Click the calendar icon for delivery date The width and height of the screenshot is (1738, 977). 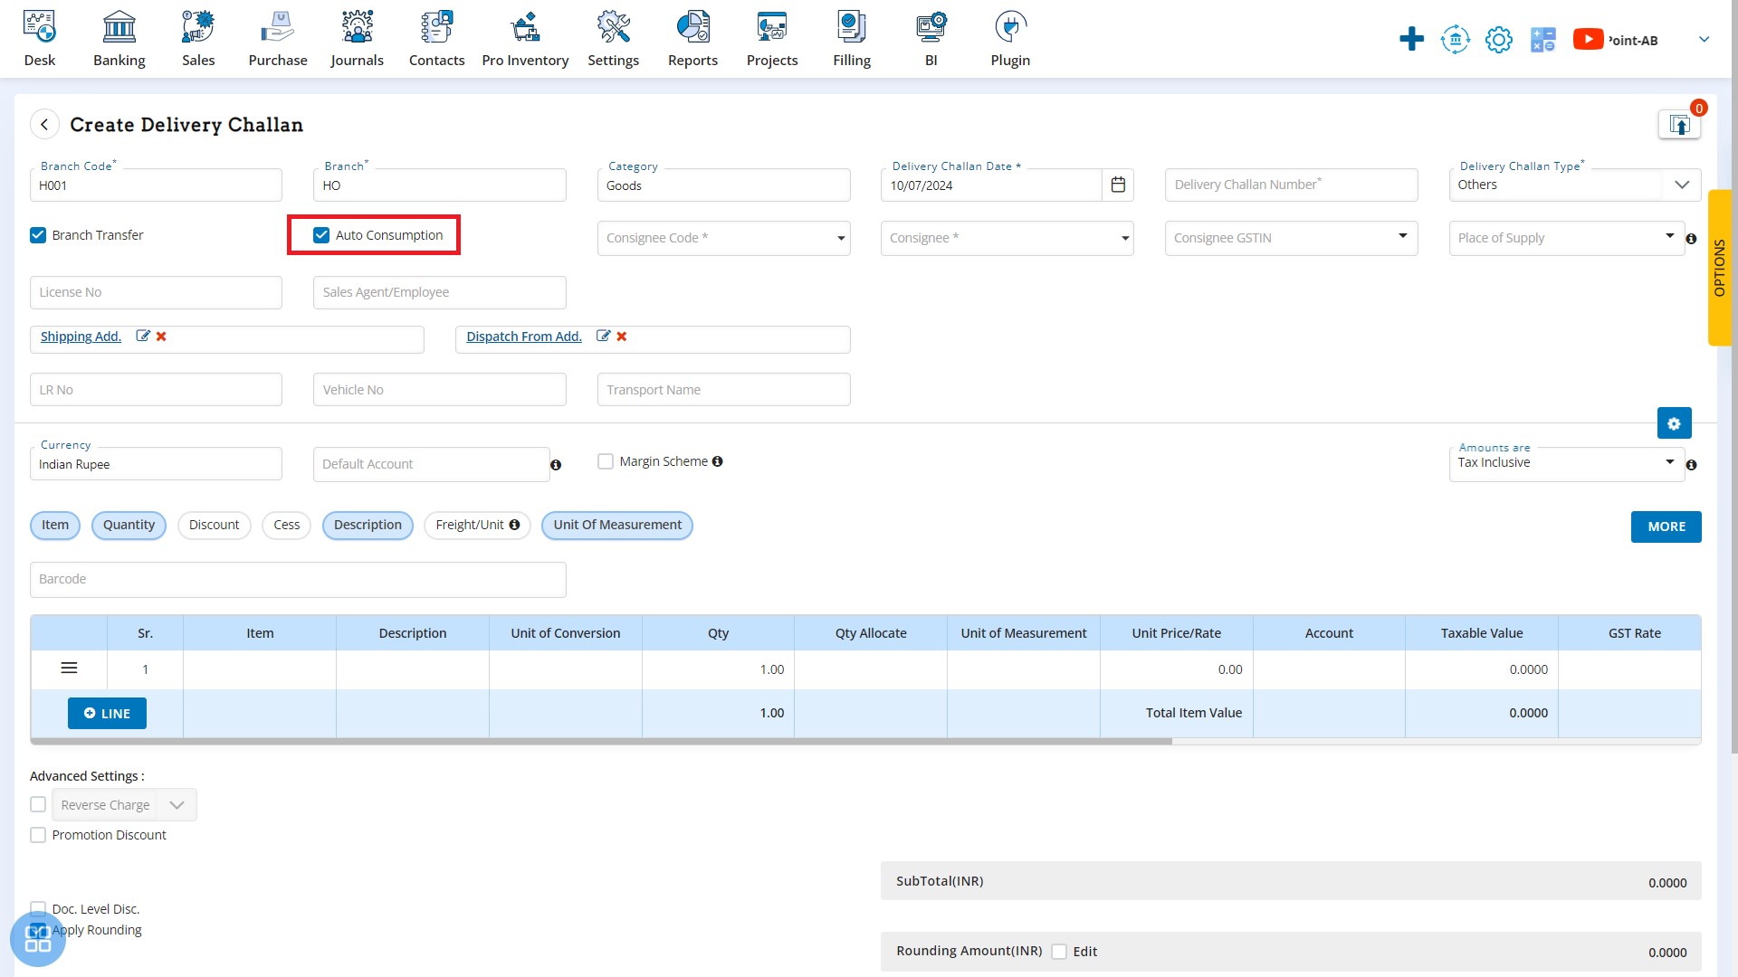1116,184
